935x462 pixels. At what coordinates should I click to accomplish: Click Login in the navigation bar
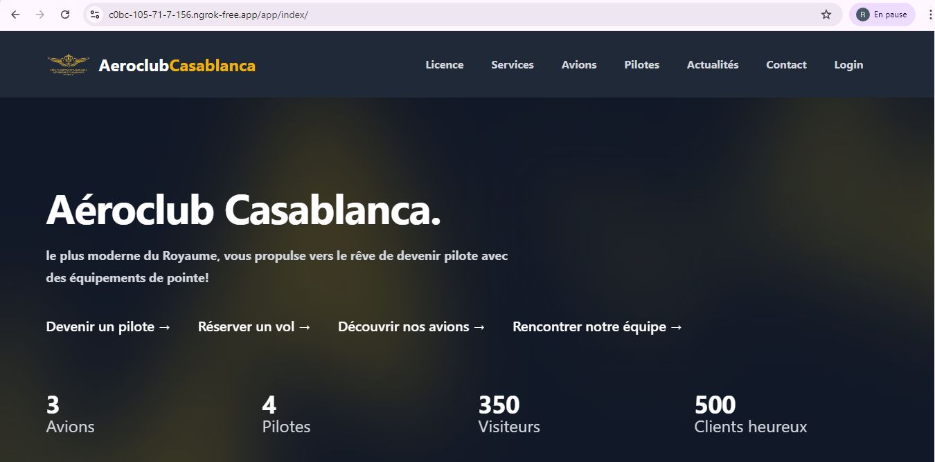848,65
